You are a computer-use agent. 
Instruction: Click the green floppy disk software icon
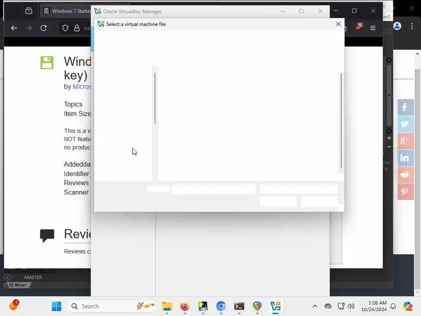point(47,63)
